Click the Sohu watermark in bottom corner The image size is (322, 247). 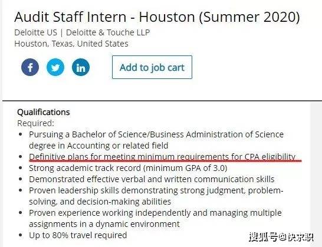(281, 237)
